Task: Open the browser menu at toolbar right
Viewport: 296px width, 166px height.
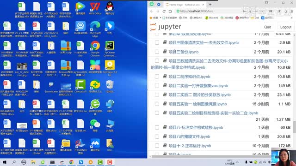Action: click(x=292, y=11)
